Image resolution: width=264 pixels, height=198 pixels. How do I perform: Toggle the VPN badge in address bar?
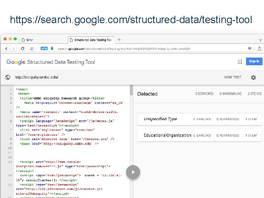tap(44, 48)
